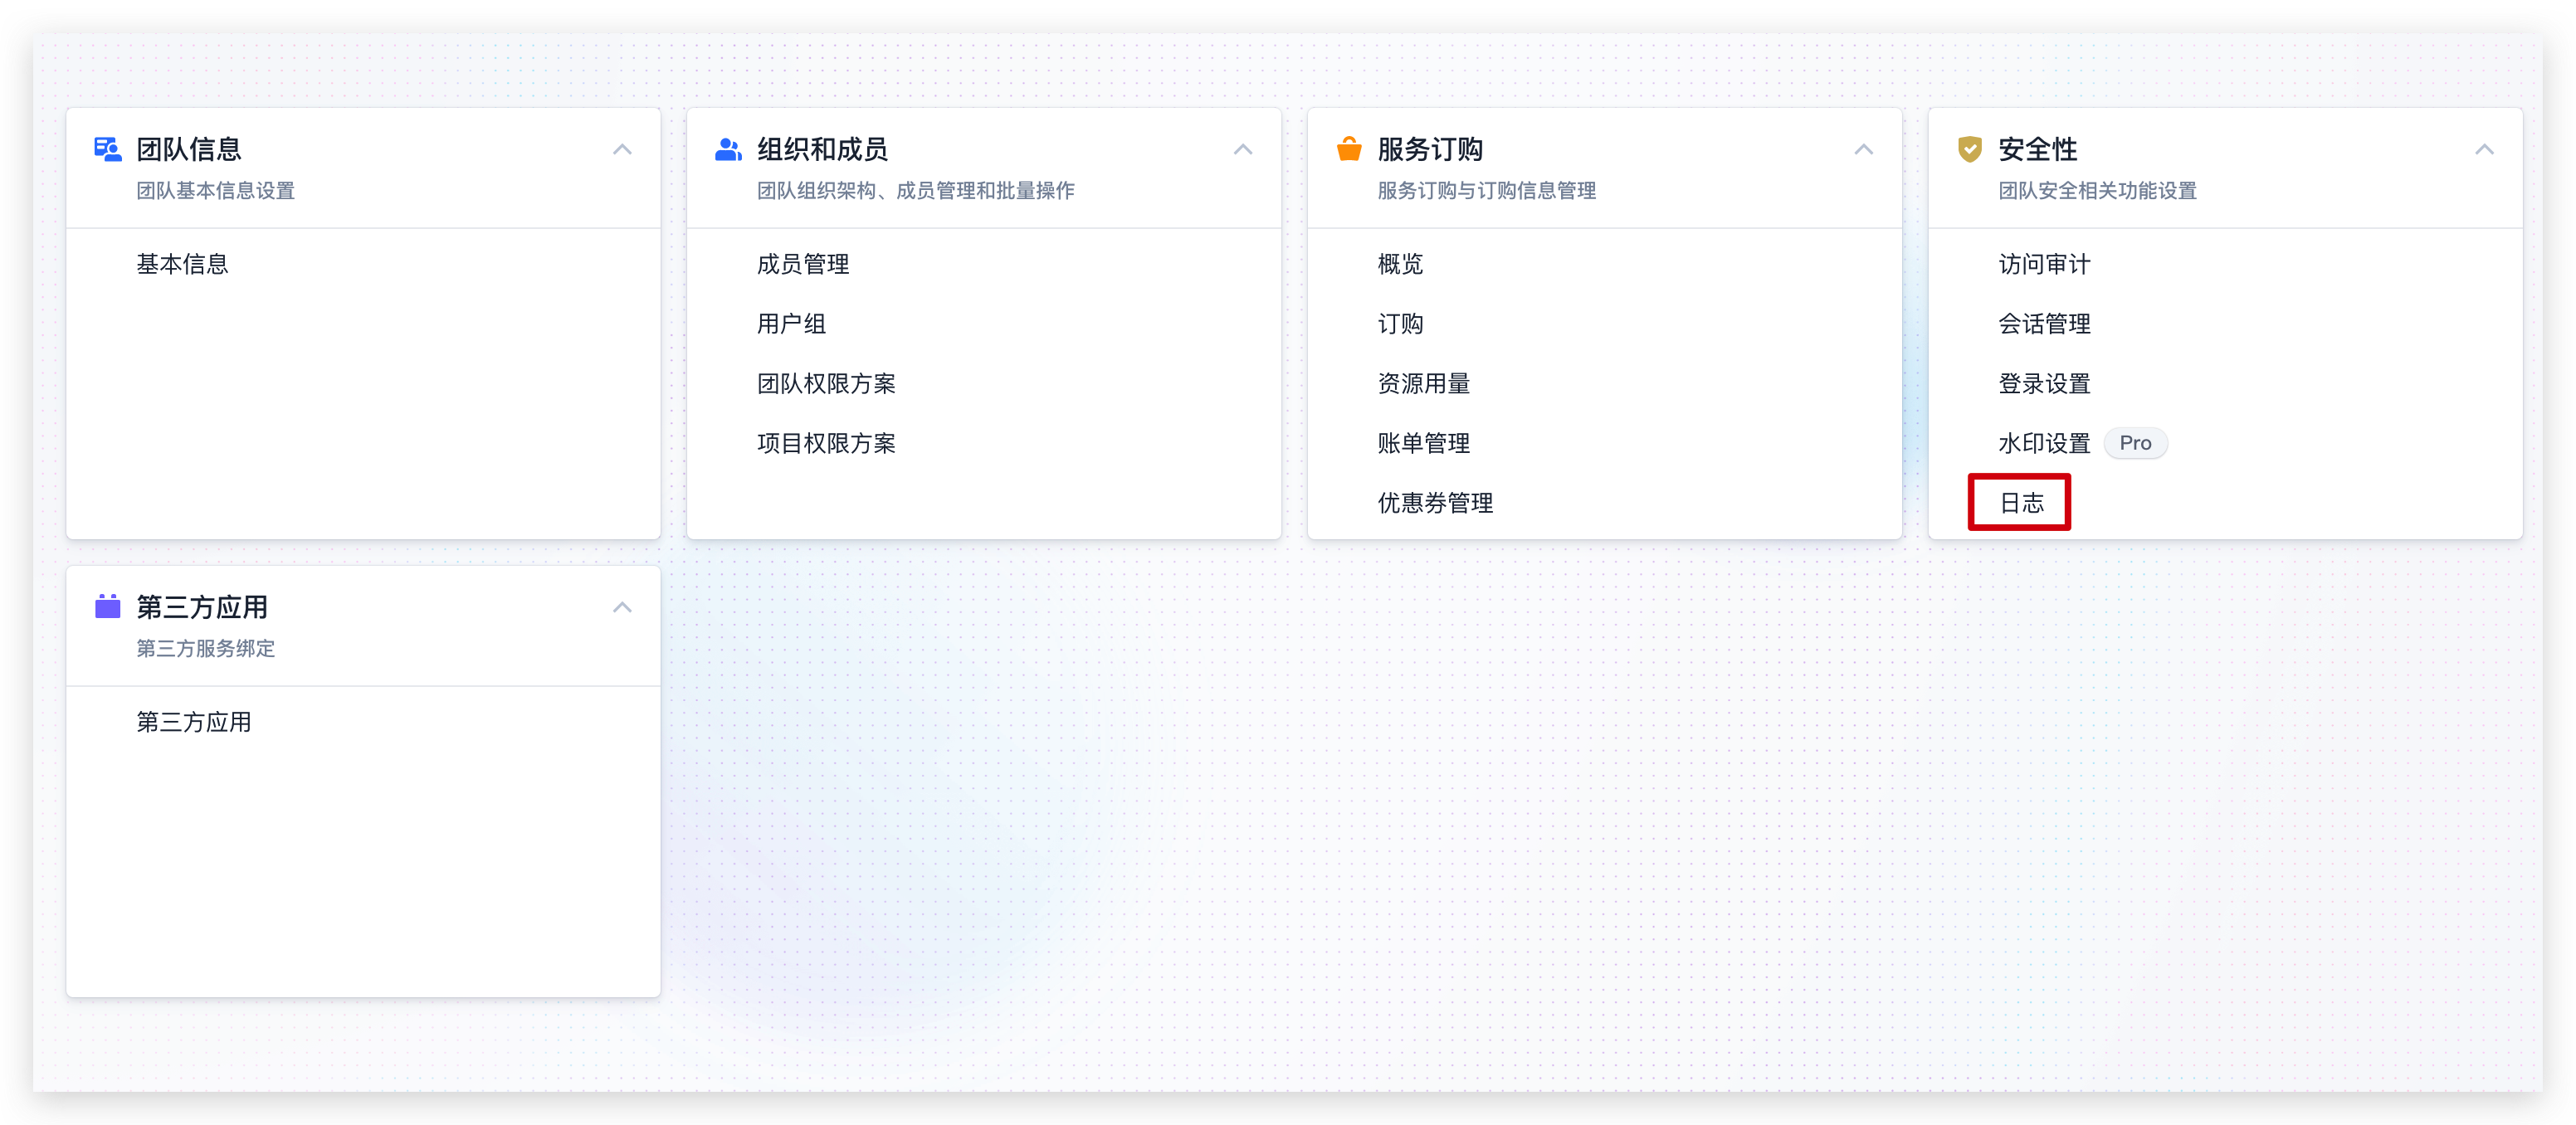Viewport: 2576px width, 1125px height.
Task: Click the 第三方应用 purple plugin icon
Action: (x=108, y=606)
